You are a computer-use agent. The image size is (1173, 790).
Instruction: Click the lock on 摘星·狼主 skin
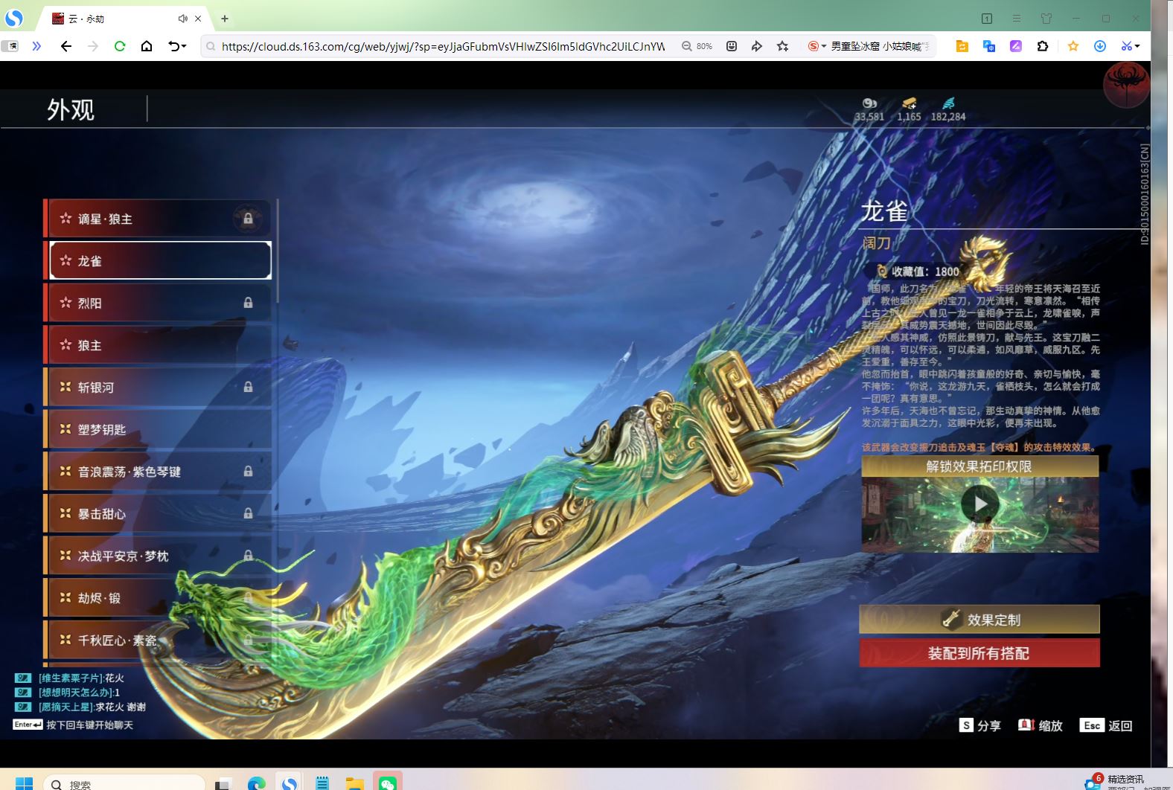[248, 219]
